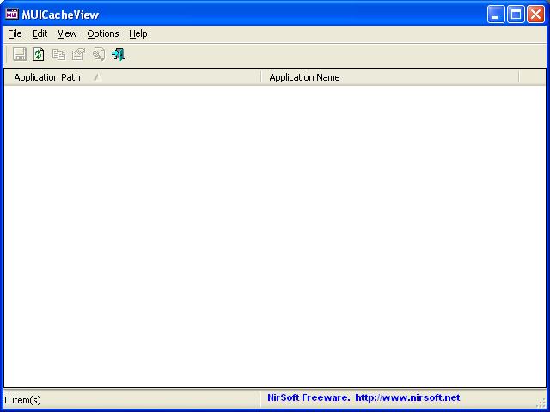The image size is (550, 412).
Task: Click the MUI application icon in title bar
Action: point(12,15)
